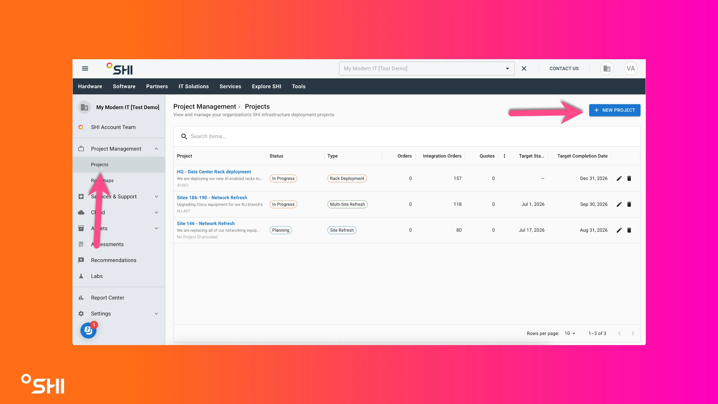Click the Labs flask icon
This screenshot has width=718, height=404.
click(81, 276)
